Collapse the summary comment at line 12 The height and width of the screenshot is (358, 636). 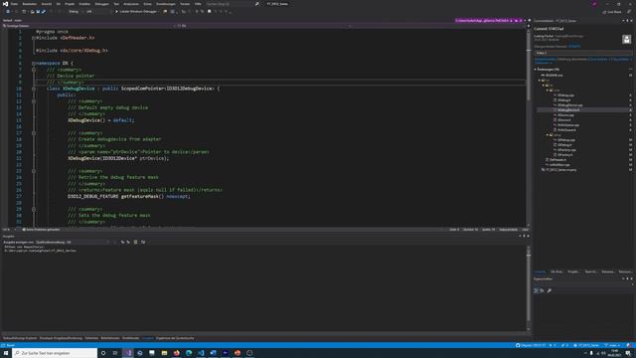[34, 101]
